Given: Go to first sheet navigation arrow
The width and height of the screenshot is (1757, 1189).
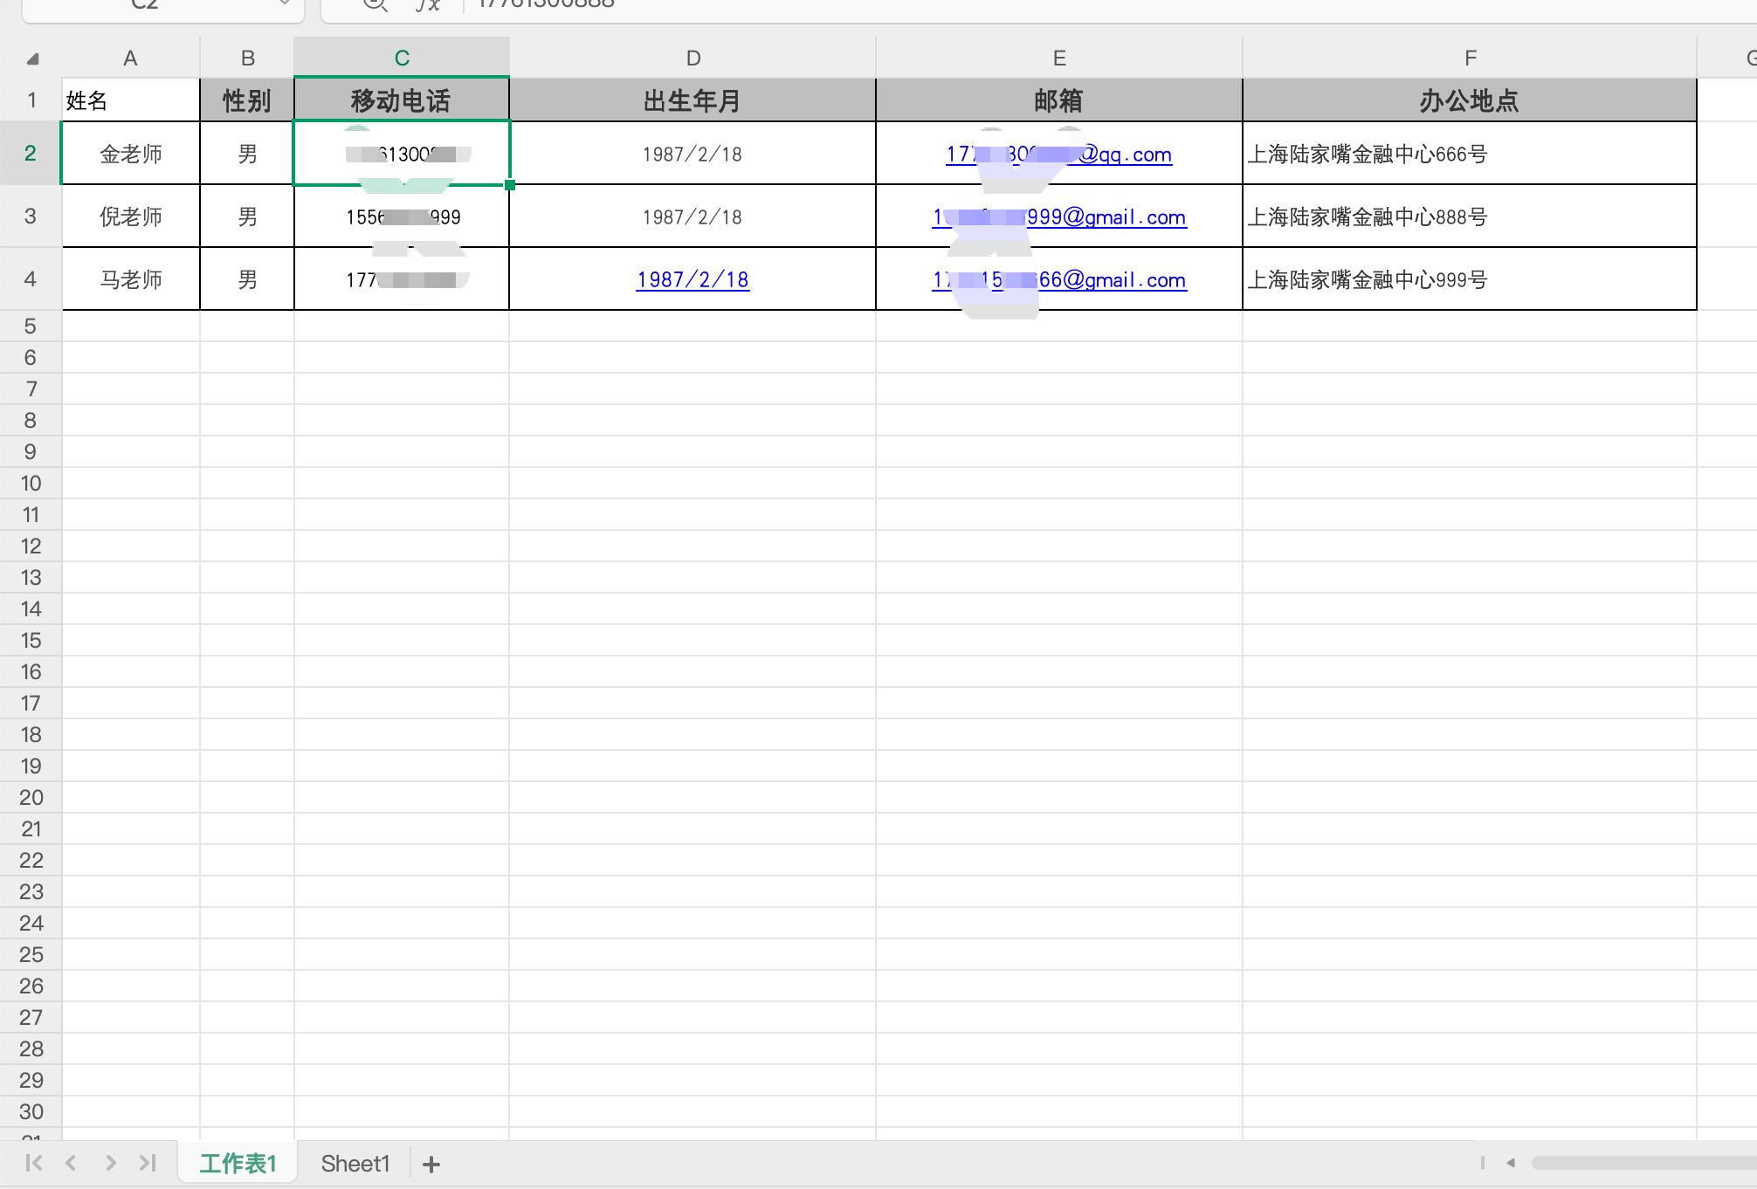Looking at the screenshot, I should [34, 1163].
